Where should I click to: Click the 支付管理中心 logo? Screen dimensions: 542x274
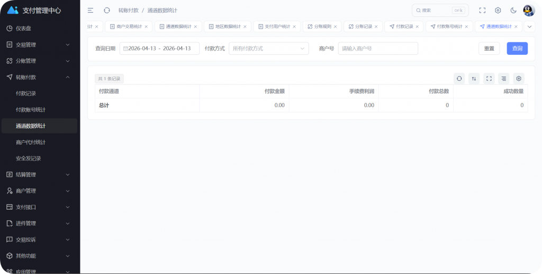coord(34,11)
